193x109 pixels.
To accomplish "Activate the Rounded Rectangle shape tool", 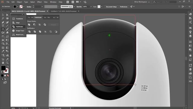I will (3, 29).
